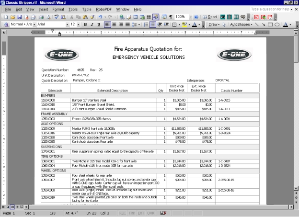Screen dimensions: 299x217
Task: Draw a Rectangle shape
Action: point(270,24)
